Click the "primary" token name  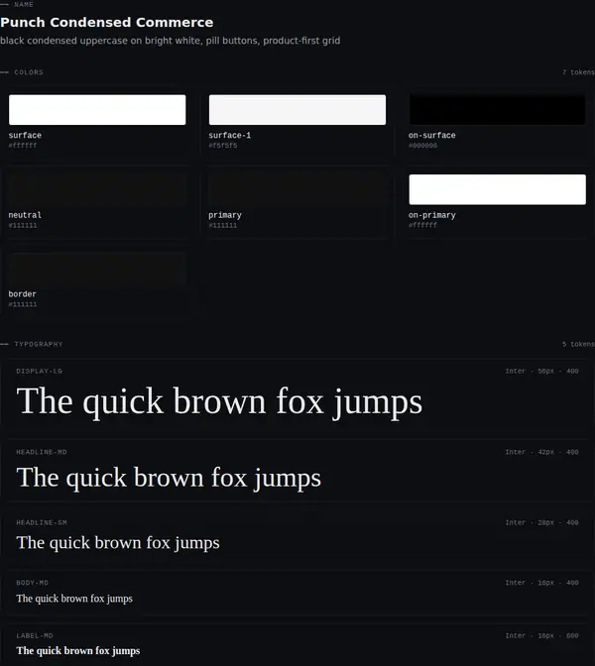tap(225, 215)
